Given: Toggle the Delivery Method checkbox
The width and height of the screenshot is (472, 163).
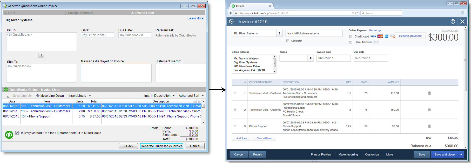Looking at the screenshot, I should (17, 133).
